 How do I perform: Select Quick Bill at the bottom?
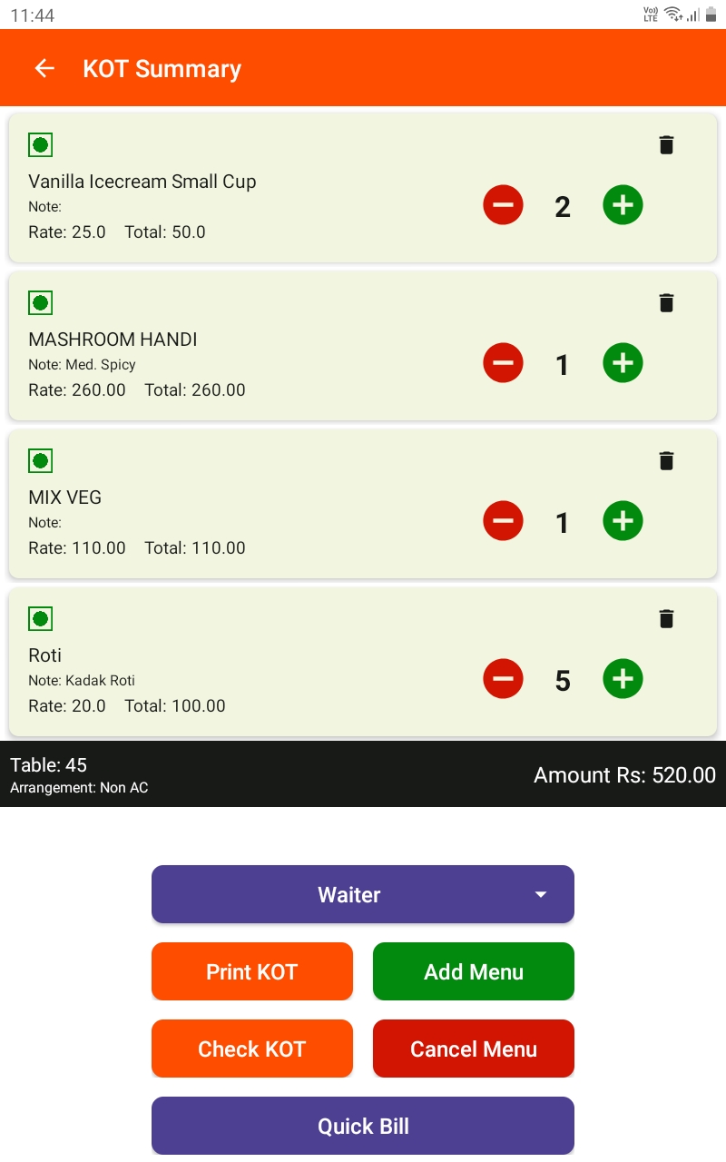click(x=363, y=1126)
